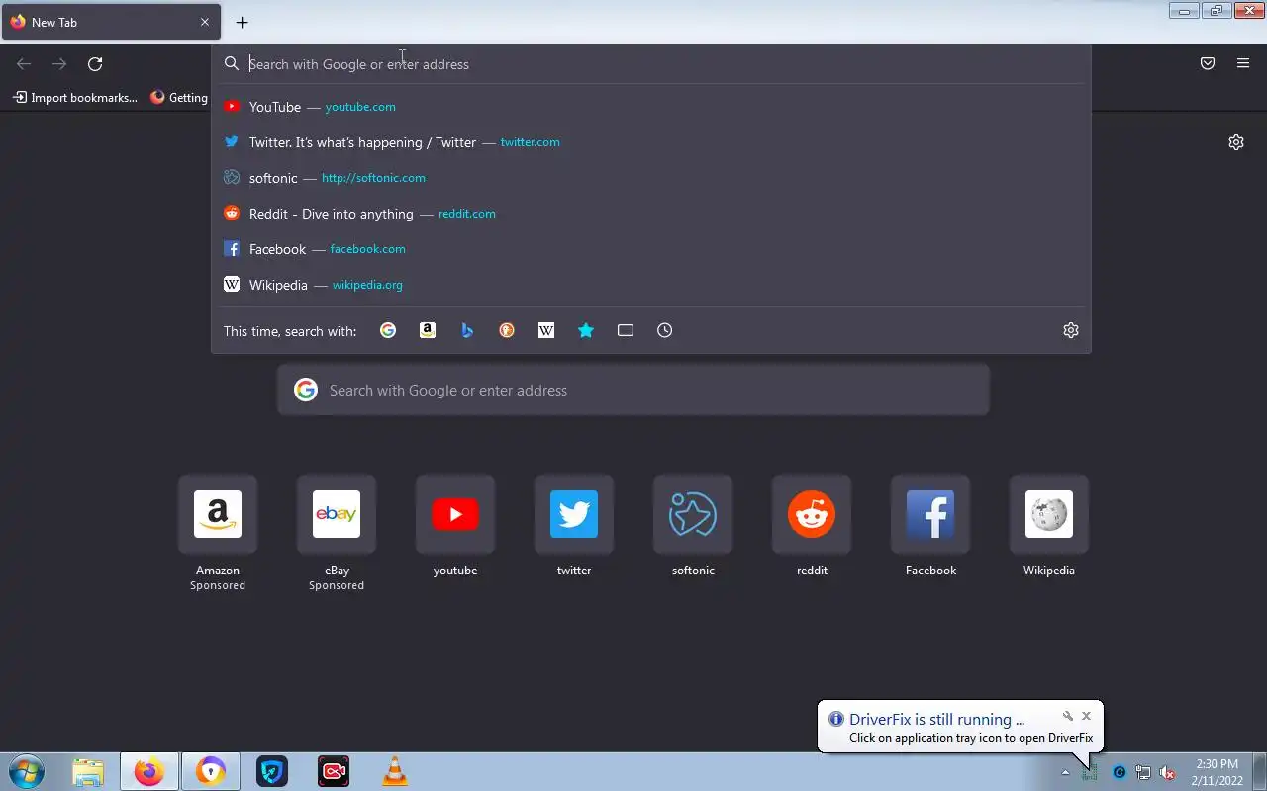Select the New Tab browser tab

[110, 22]
